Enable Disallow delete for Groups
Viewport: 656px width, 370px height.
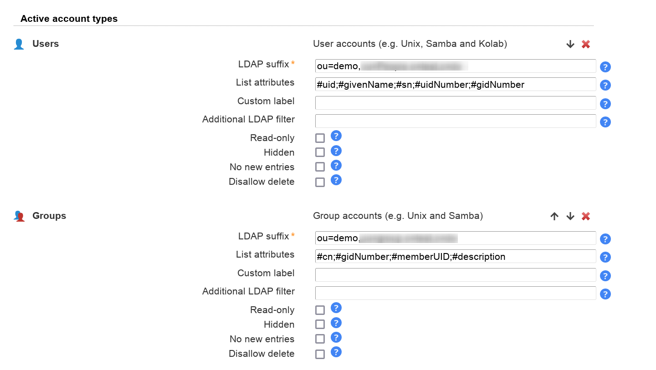(x=320, y=354)
